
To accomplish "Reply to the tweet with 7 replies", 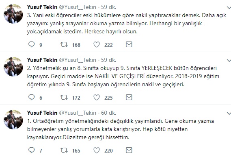I will (31, 150).
